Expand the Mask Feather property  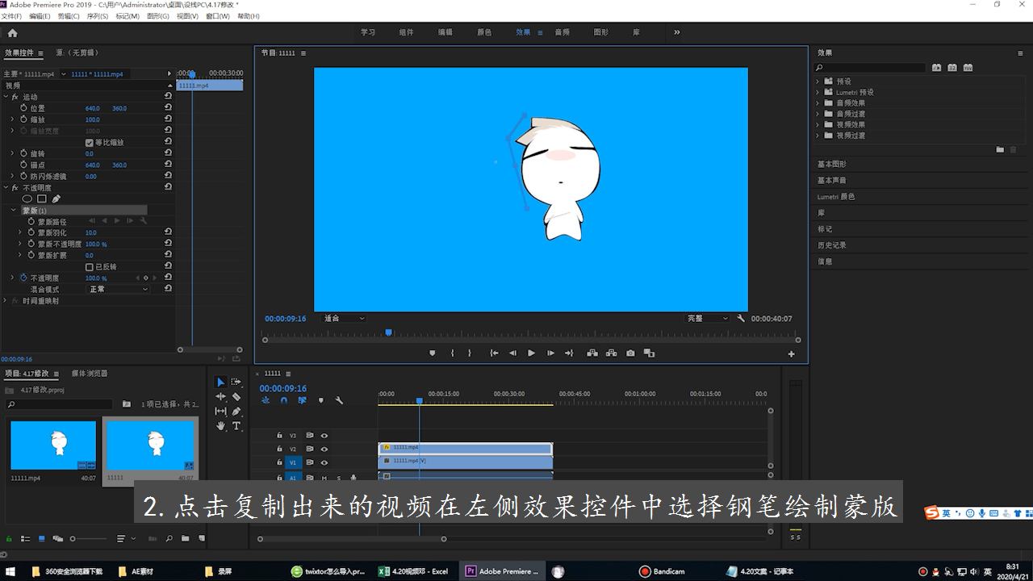click(x=20, y=232)
